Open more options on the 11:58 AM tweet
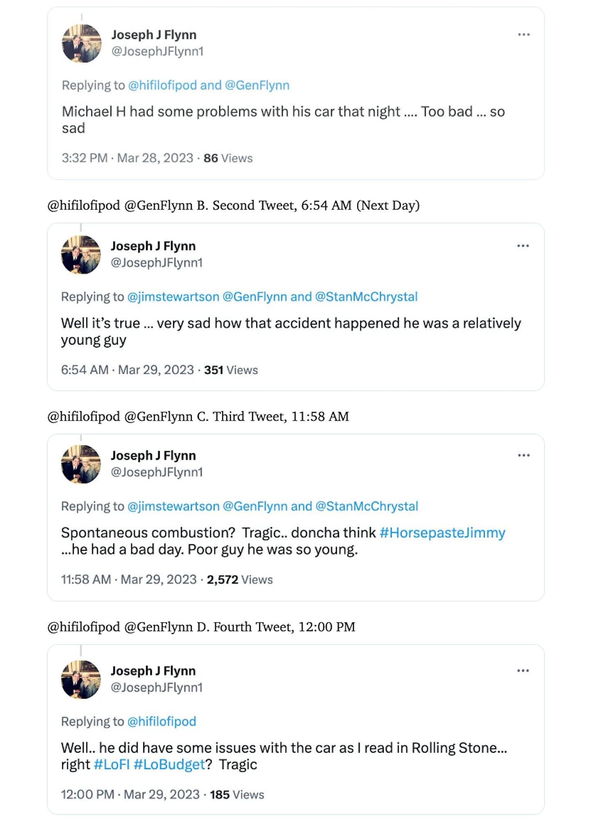Screen dimensions: 596x827 [x=524, y=455]
